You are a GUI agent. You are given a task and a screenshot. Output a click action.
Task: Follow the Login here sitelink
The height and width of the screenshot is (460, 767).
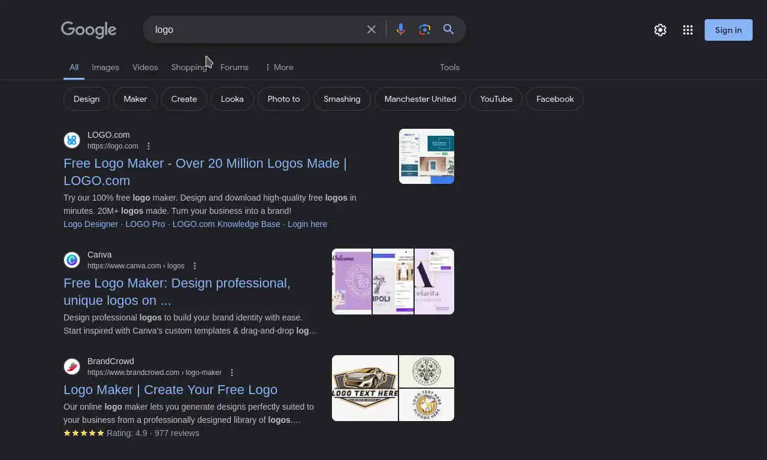pos(307,224)
